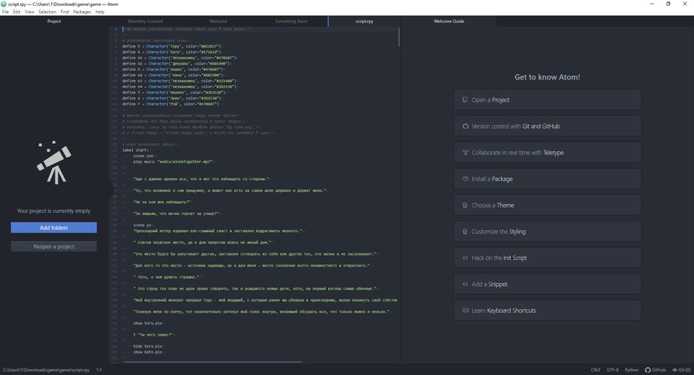Open the Help menu
694x375 pixels.
click(x=100, y=12)
